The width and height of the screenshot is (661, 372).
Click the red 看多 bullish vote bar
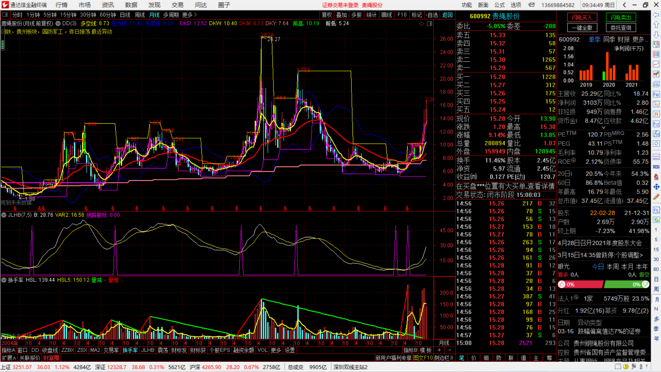[x=581, y=285]
